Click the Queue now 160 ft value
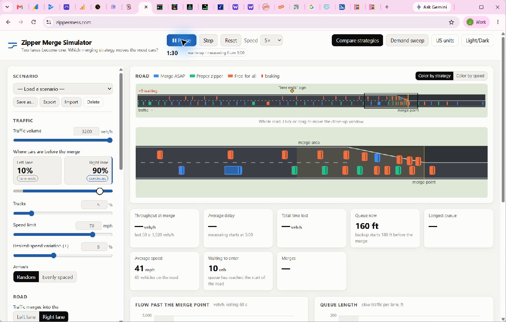 coord(367,226)
